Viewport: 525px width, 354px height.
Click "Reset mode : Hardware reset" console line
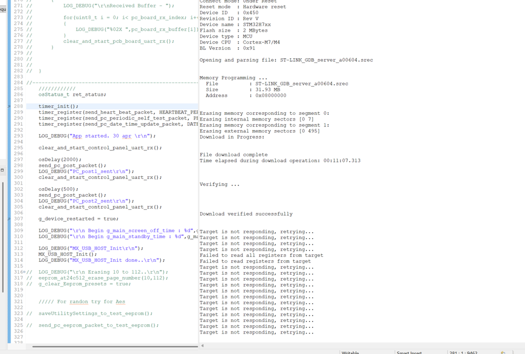click(x=243, y=7)
